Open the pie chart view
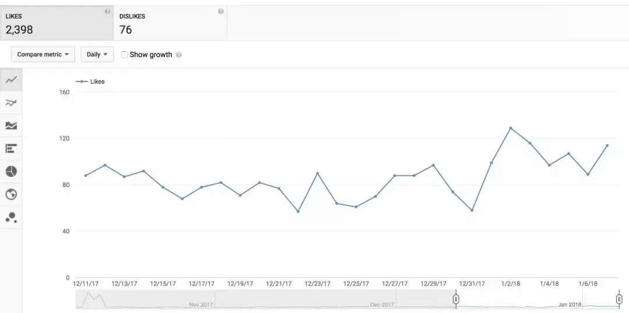 pyautogui.click(x=11, y=172)
